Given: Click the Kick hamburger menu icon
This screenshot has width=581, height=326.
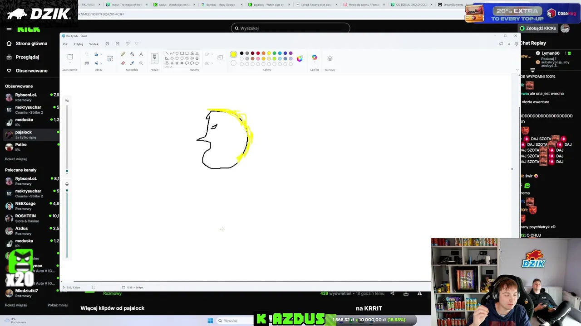Looking at the screenshot, I should click(x=9, y=29).
